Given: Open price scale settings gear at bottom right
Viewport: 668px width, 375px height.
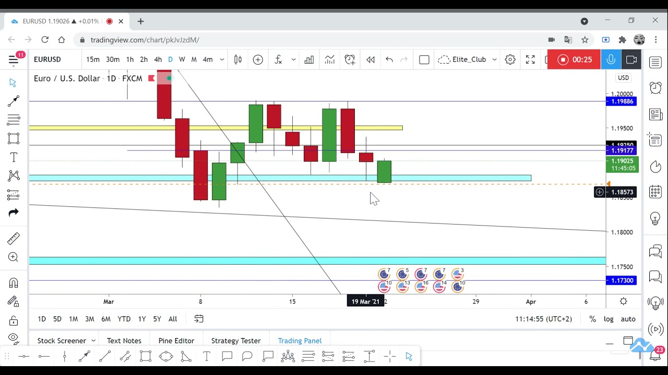Looking at the screenshot, I should click(624, 302).
